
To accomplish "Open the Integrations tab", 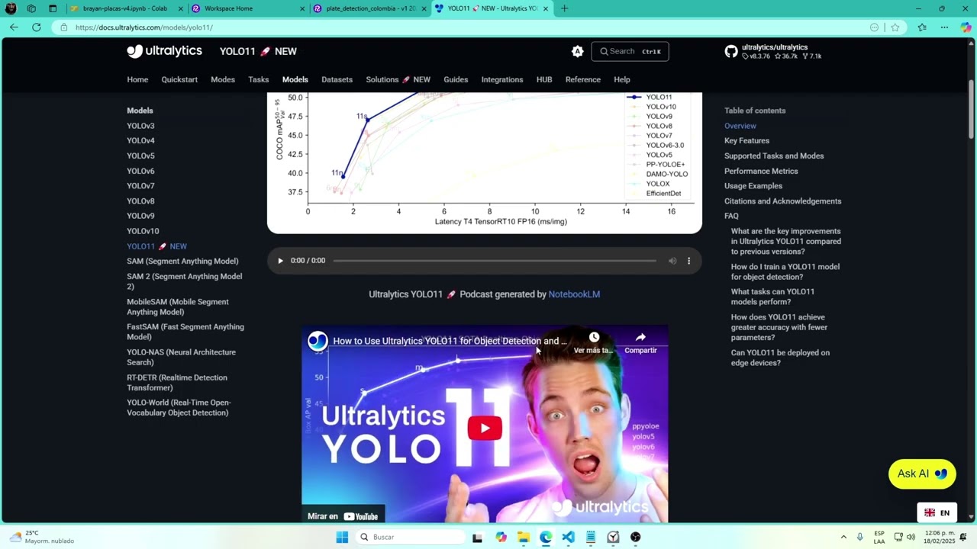I will (x=502, y=79).
